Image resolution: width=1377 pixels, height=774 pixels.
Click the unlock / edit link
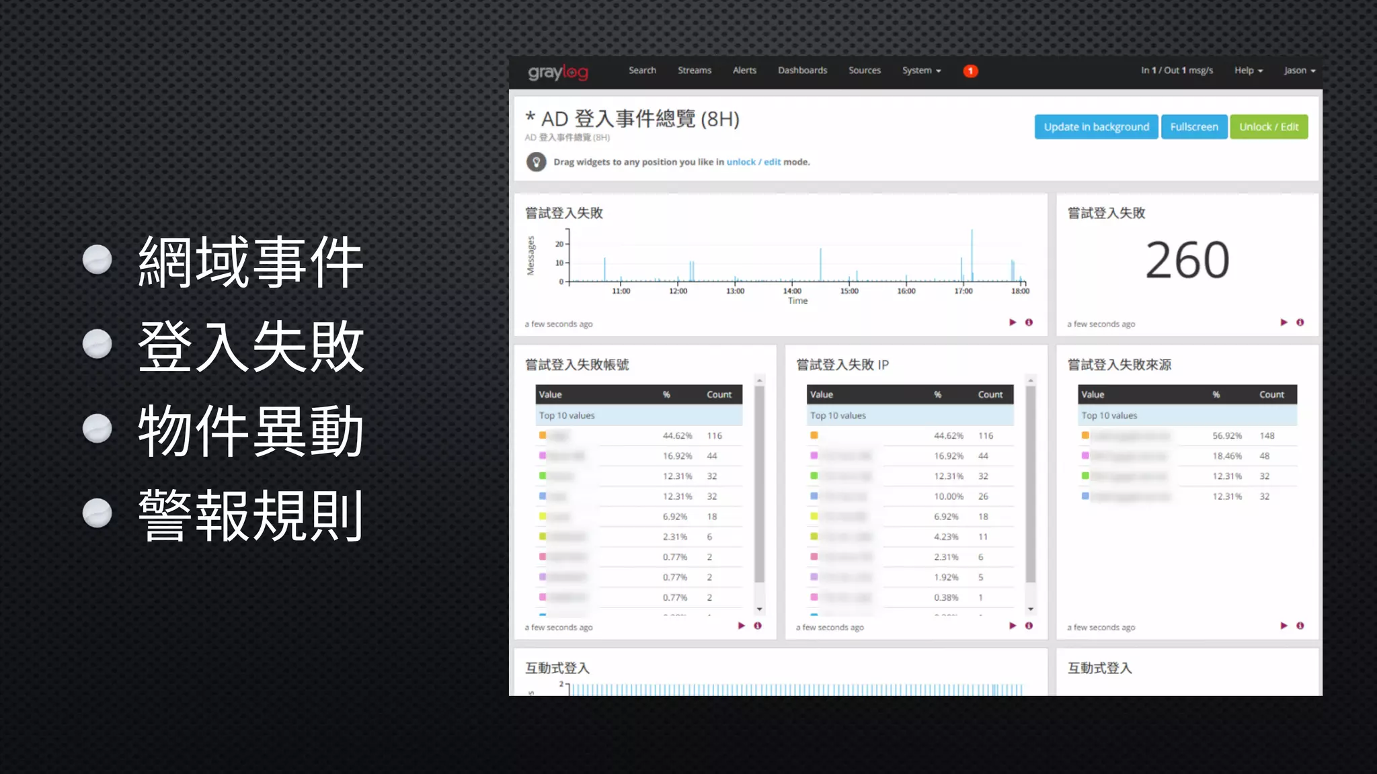pyautogui.click(x=753, y=162)
